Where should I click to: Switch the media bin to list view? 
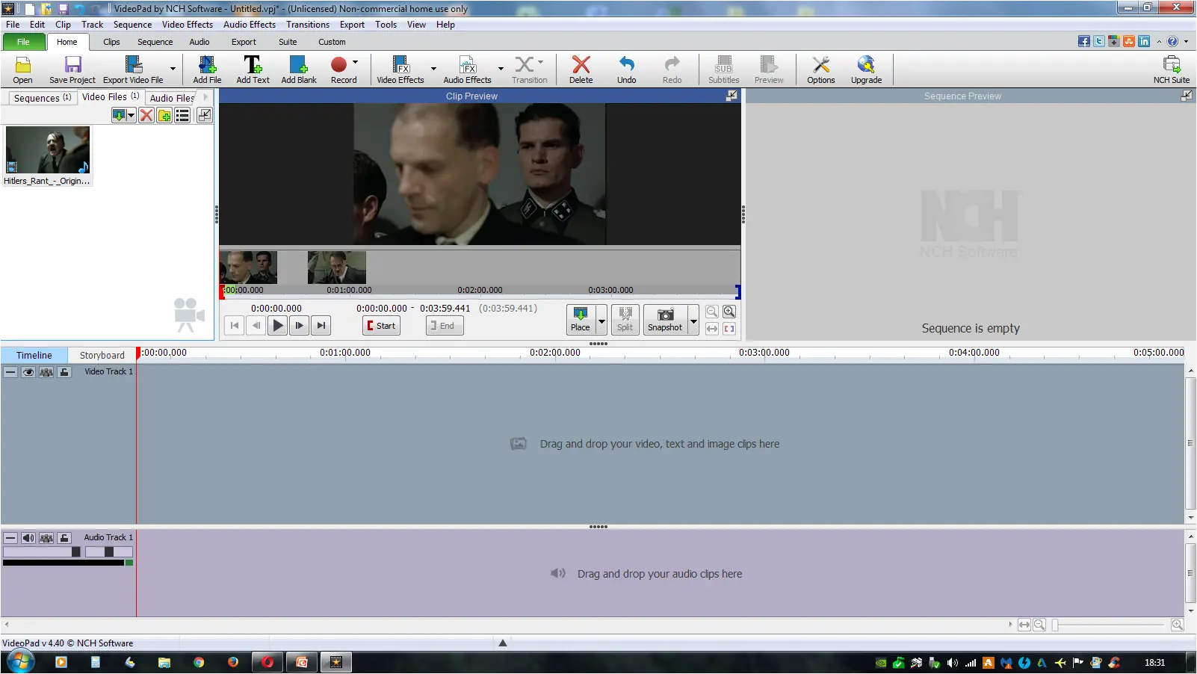click(x=182, y=115)
